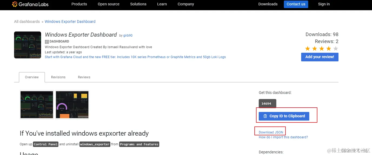Click the clipboard icon on Copy ID button
372x155 pixels.
pyautogui.click(x=265, y=116)
